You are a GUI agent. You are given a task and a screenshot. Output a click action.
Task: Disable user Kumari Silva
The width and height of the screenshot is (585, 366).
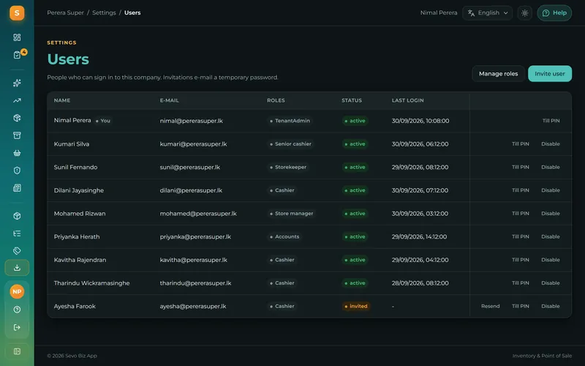click(x=551, y=143)
